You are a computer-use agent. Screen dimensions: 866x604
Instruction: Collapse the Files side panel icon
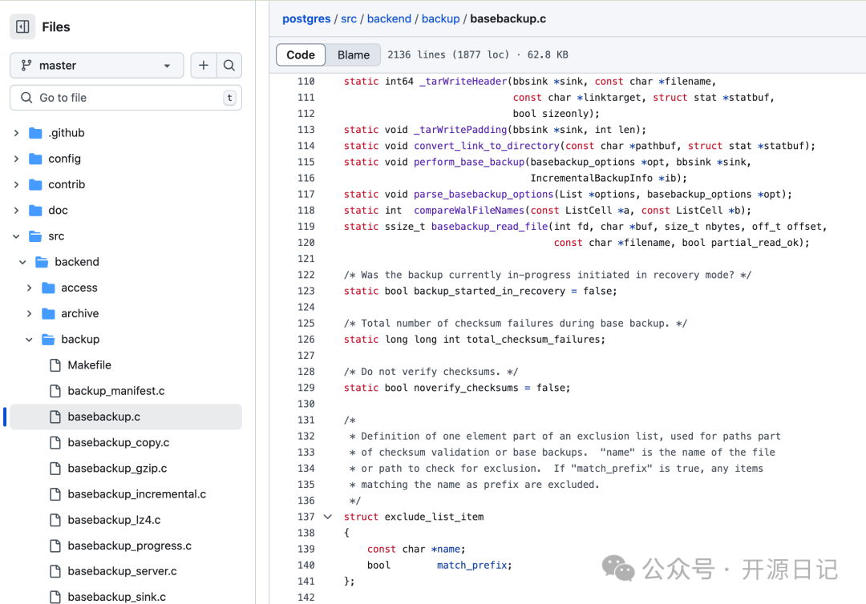22,26
